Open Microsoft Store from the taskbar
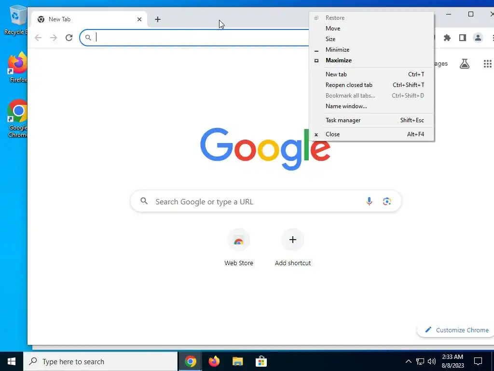This screenshot has width=494, height=371. point(261,361)
